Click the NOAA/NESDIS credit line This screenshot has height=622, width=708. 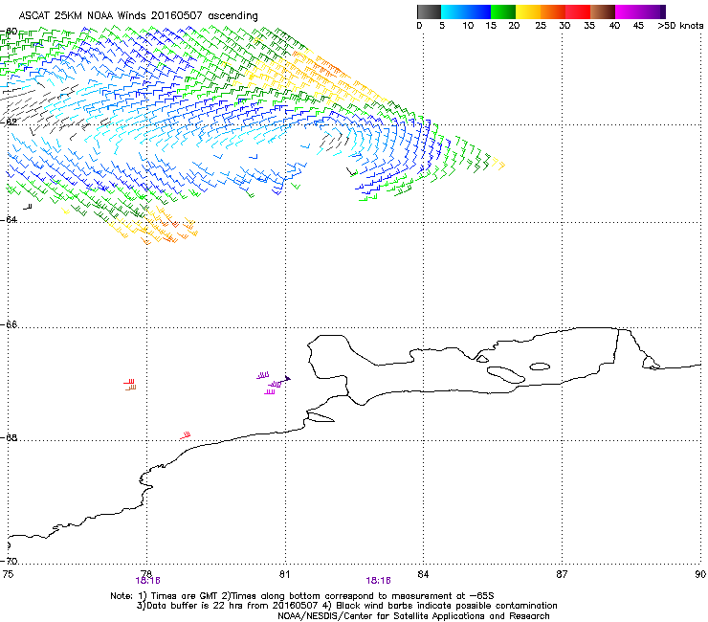coord(413,616)
